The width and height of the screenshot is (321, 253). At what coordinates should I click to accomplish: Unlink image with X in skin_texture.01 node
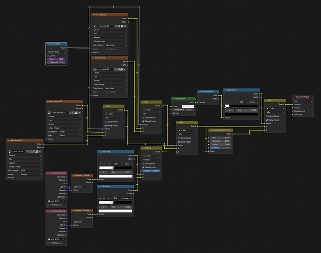(79, 113)
